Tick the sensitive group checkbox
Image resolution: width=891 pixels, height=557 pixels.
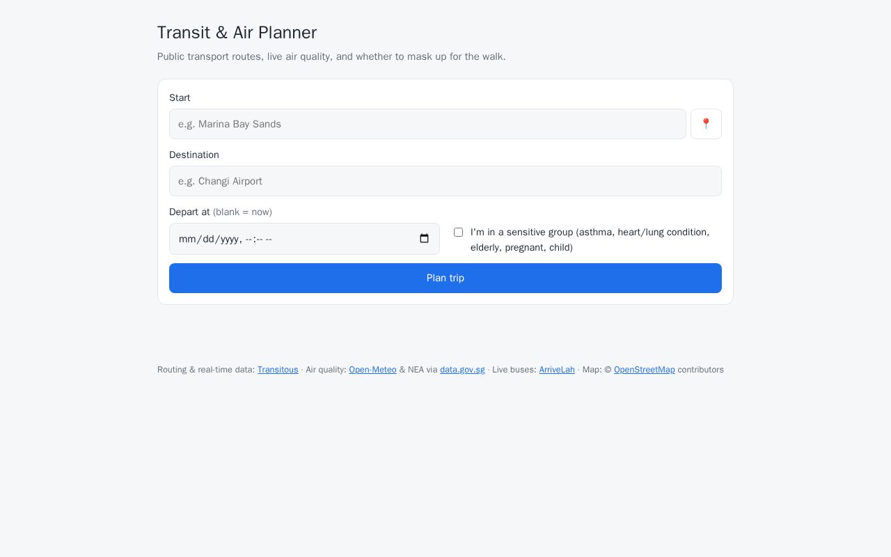pyautogui.click(x=458, y=232)
